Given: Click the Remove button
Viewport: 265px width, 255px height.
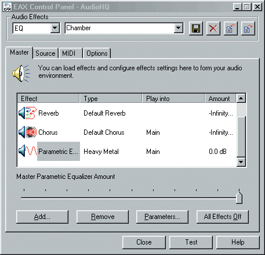Looking at the screenshot, I should point(103,217).
